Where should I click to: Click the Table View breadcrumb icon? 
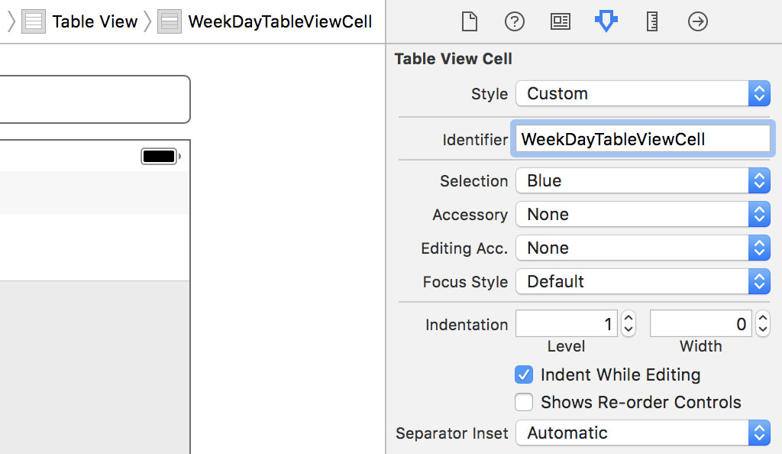pos(33,21)
